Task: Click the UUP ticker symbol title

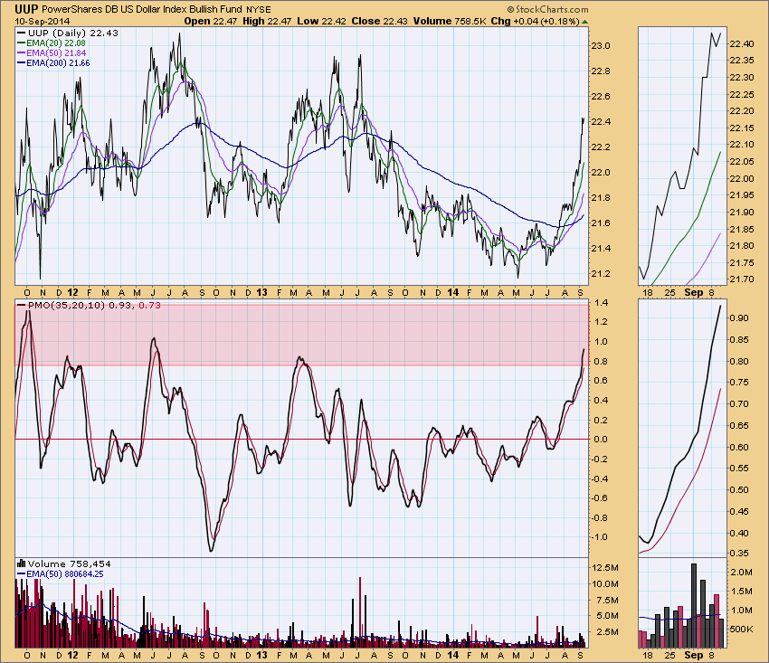Action: point(27,9)
